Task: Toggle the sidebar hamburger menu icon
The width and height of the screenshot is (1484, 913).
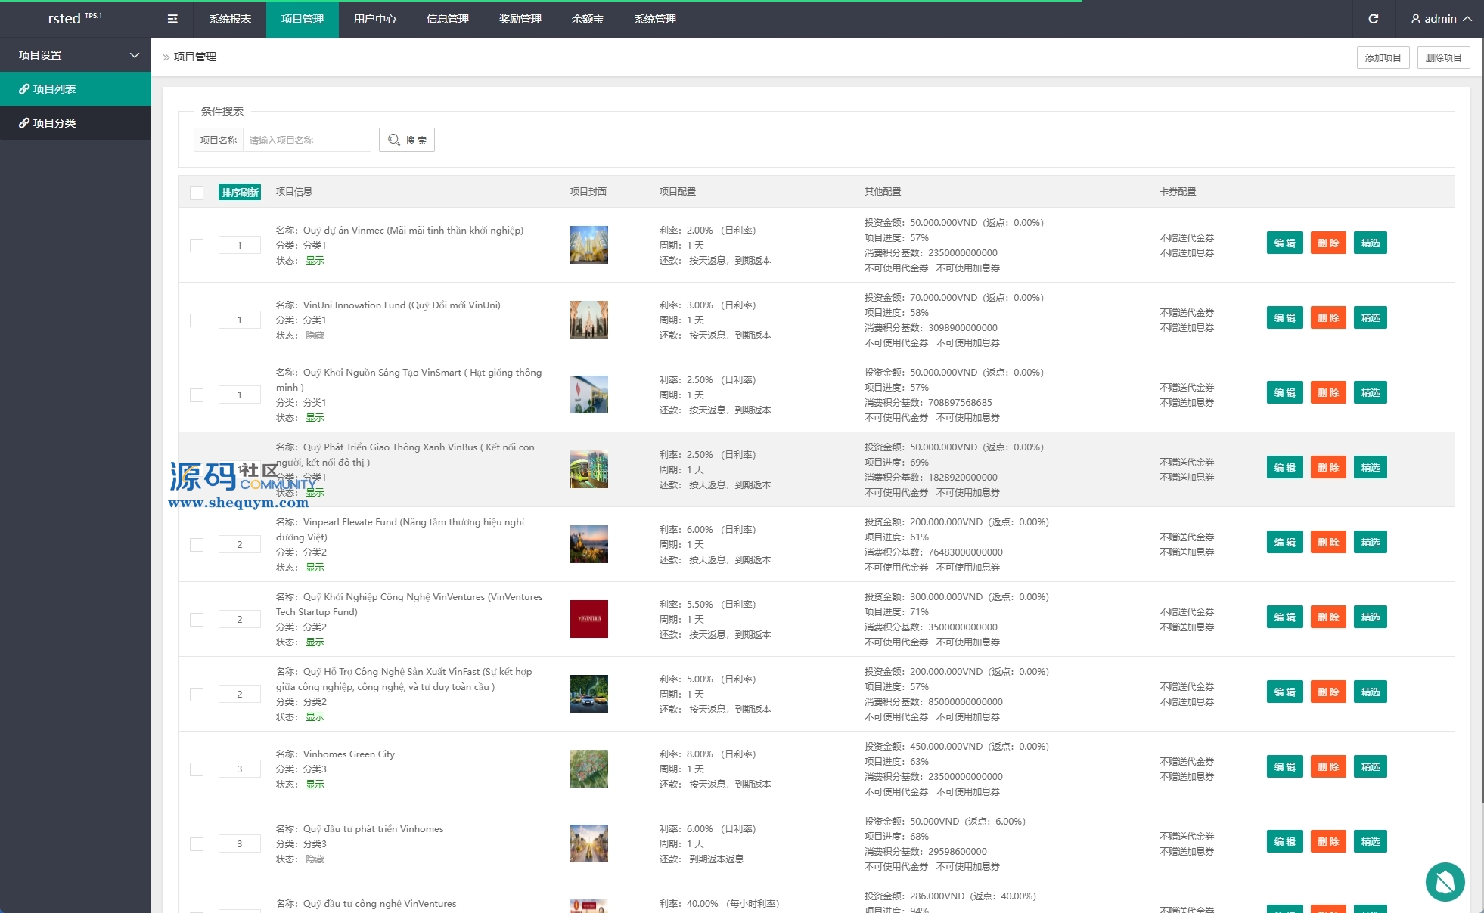Action: click(x=172, y=19)
